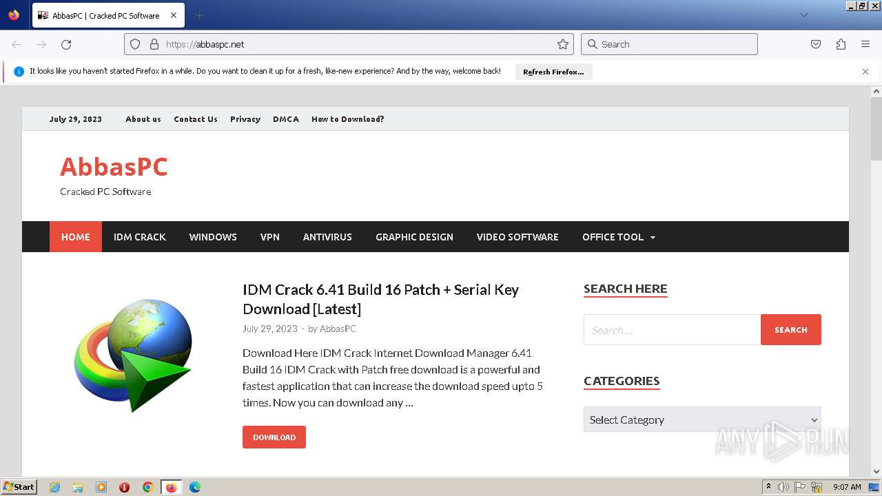Click the Firefox forward arrow
Image resolution: width=882 pixels, height=496 pixels.
tap(41, 44)
